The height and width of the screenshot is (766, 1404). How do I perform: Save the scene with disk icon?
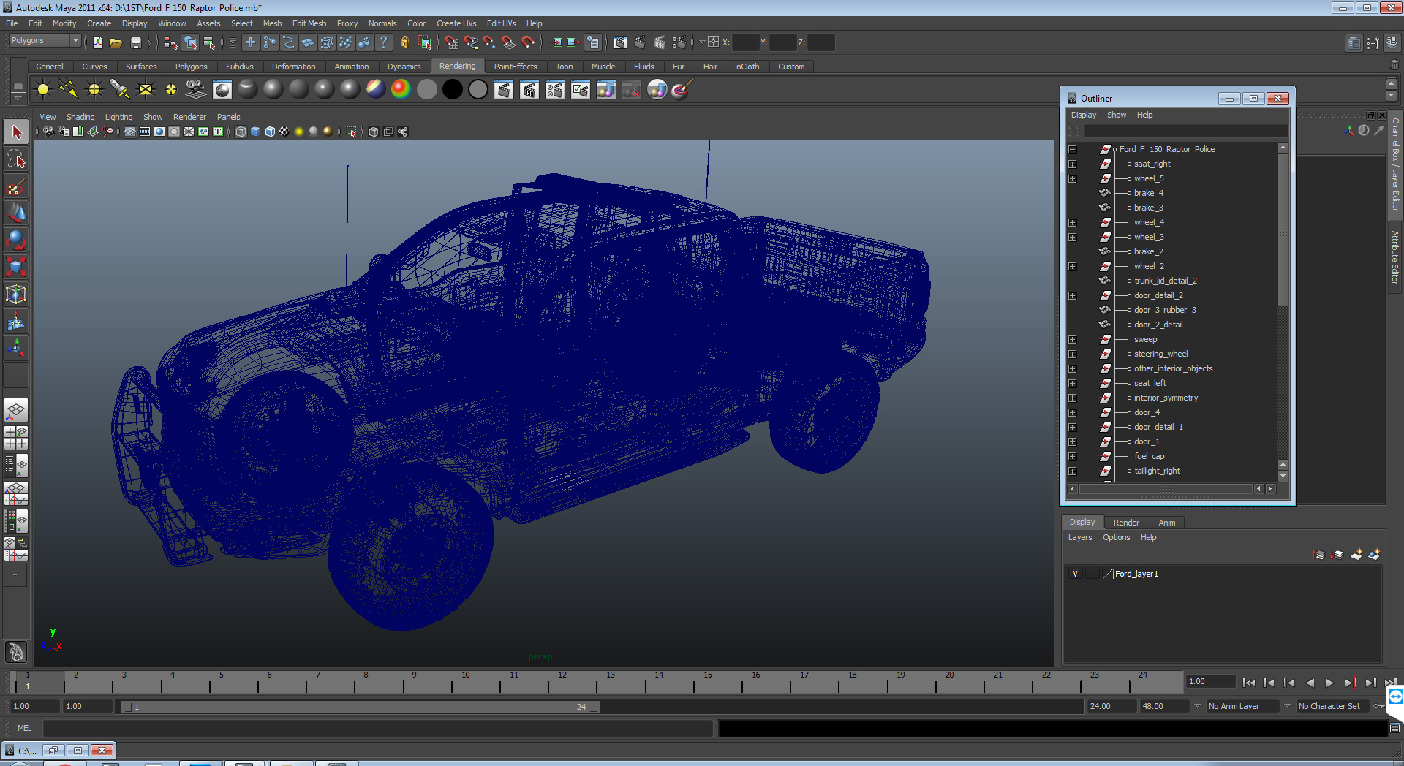point(135,42)
